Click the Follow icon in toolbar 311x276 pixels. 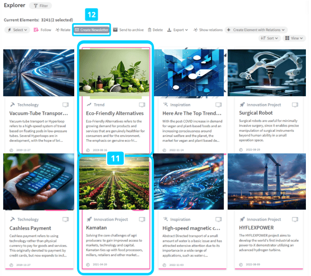tap(36, 30)
